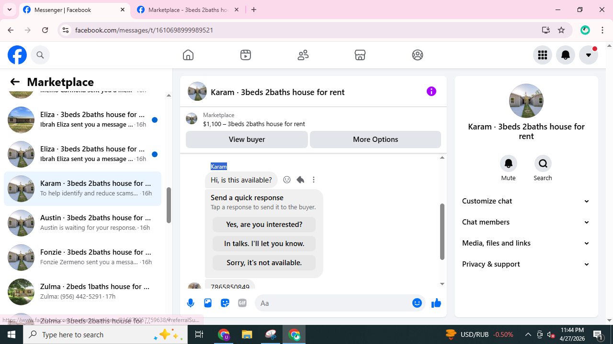Close the Marketplace browser tab

(x=237, y=10)
